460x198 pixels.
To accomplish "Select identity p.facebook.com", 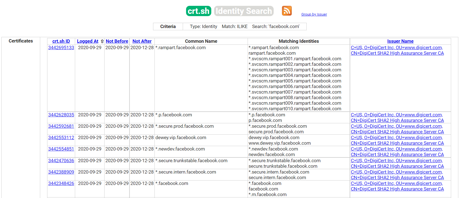I will tap(265, 120).
